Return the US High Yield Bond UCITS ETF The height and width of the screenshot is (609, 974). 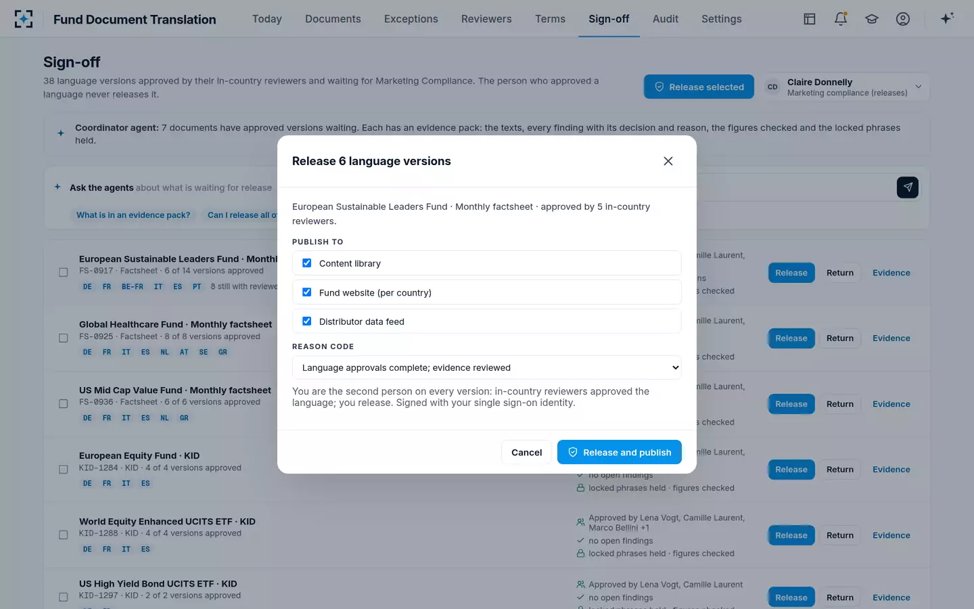tap(840, 597)
